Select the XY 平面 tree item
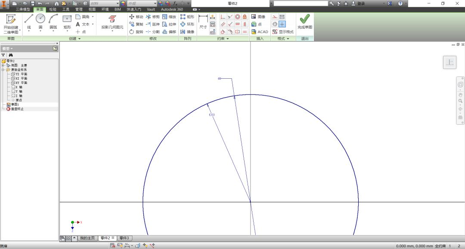 [x=19, y=83]
